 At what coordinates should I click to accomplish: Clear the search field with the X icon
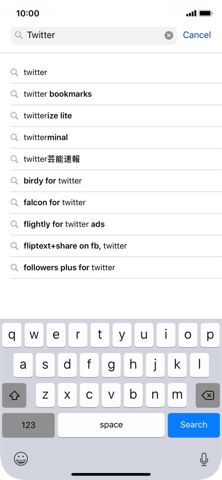pyautogui.click(x=168, y=35)
